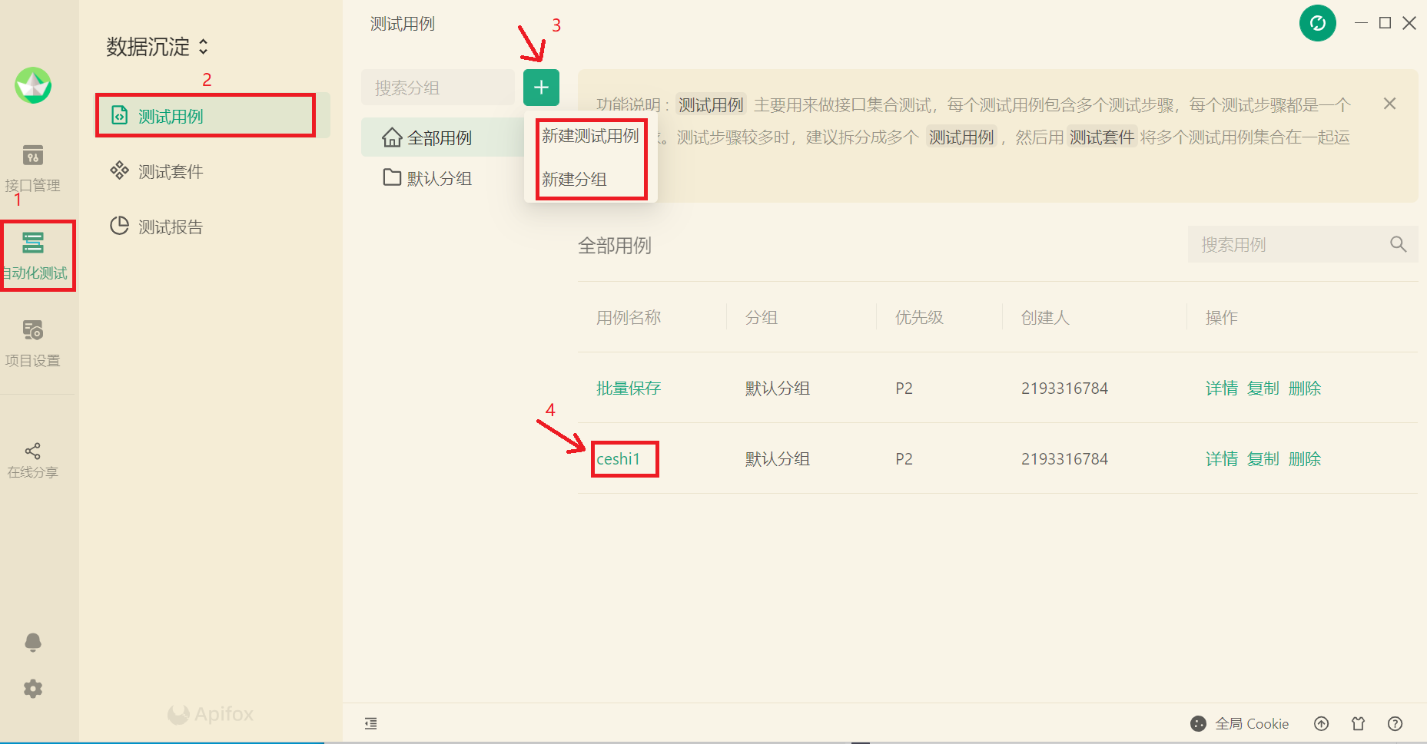The height and width of the screenshot is (744, 1427).
Task: Open the notifications bell icon
Action: point(33,642)
